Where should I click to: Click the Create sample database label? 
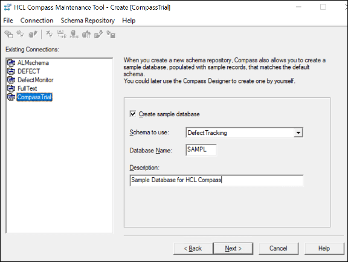click(169, 114)
